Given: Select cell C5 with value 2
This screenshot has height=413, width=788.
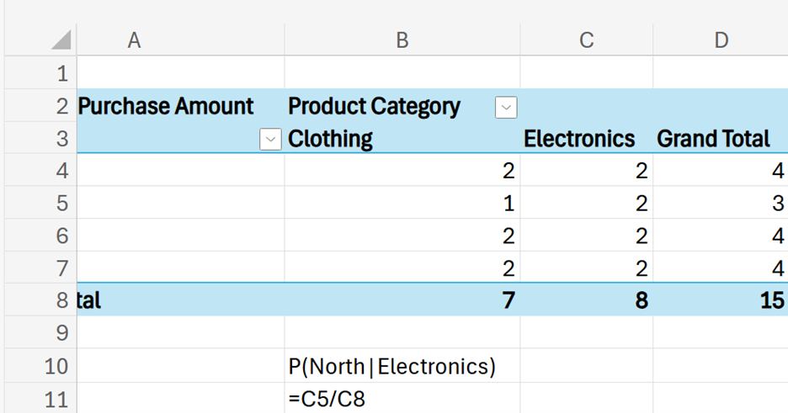Looking at the screenshot, I should point(586,204).
